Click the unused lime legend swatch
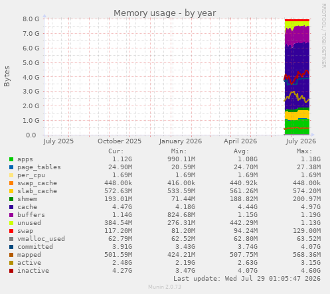Image resolution: width=330 pixels, height=294 pixels. pyautogui.click(x=11, y=223)
